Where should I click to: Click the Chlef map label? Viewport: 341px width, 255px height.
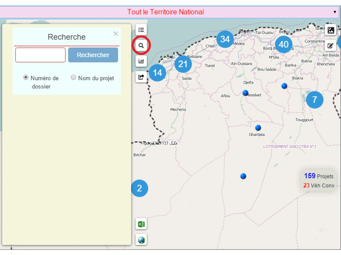click(x=210, y=46)
